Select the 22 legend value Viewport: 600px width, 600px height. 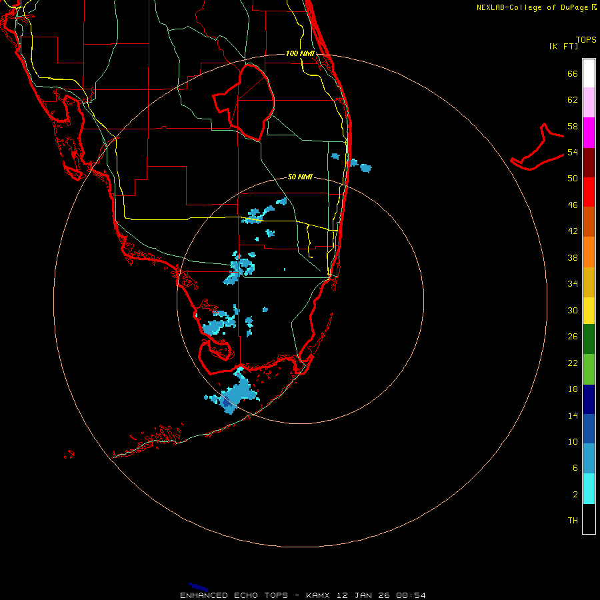[573, 363]
